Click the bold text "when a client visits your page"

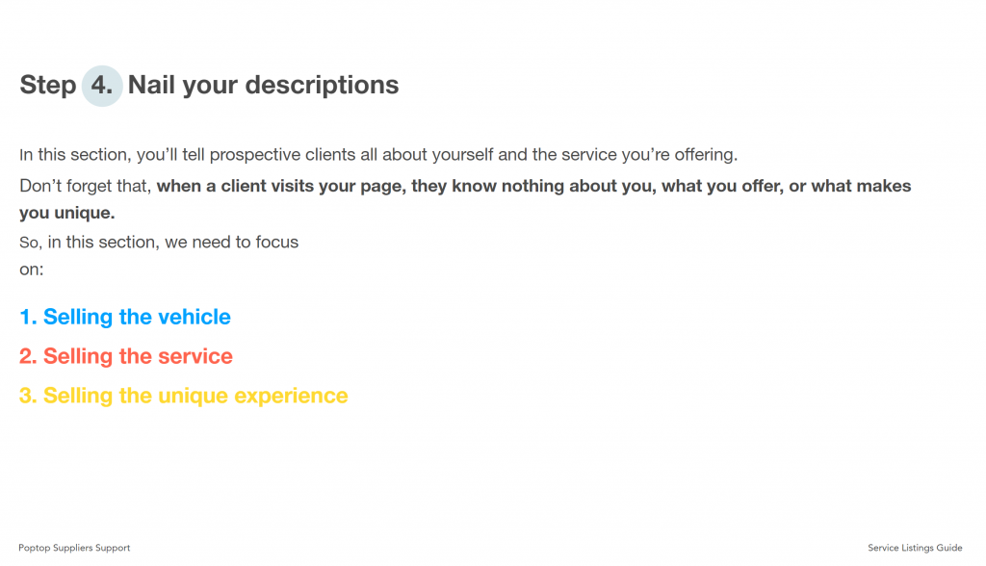[x=281, y=186]
